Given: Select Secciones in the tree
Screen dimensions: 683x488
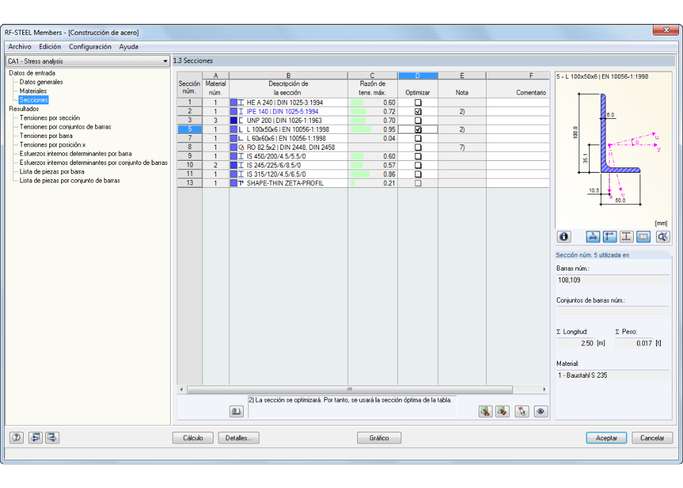Looking at the screenshot, I should [x=33, y=100].
